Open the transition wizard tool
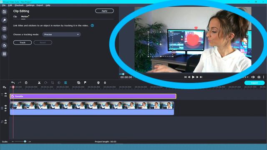 tap(78, 82)
